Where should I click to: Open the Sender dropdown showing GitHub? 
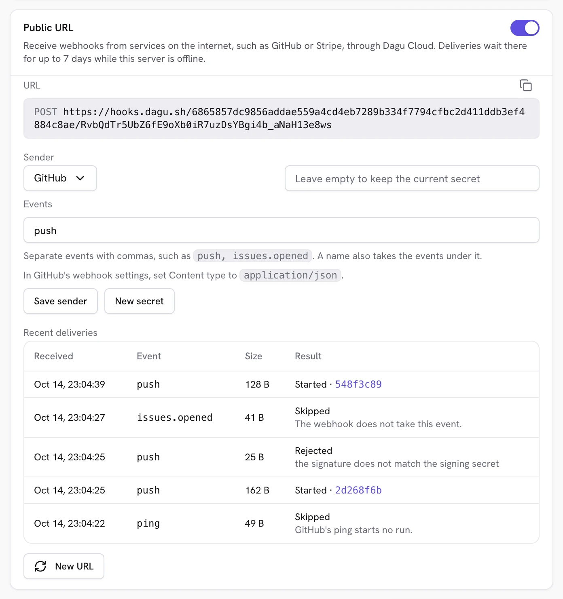[60, 178]
